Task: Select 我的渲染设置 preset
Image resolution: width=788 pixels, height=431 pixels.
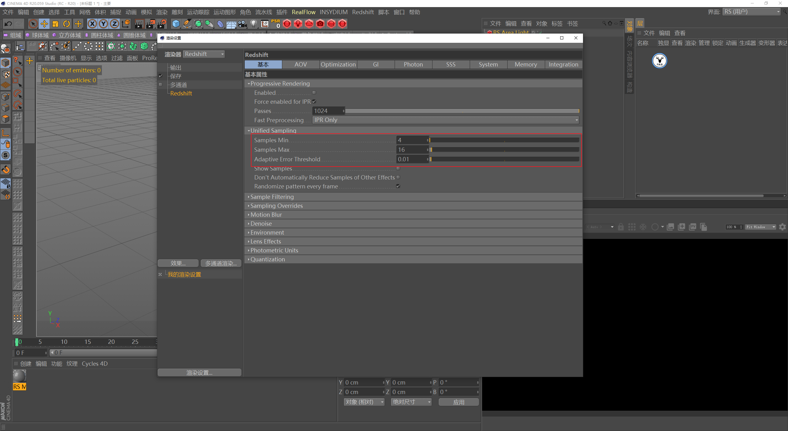Action: click(x=184, y=274)
